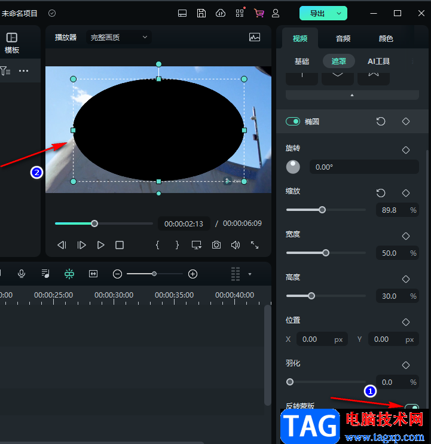This screenshot has width=431, height=444.
Task: Toggle the auto ripple snapping green icon
Action: click(x=69, y=274)
